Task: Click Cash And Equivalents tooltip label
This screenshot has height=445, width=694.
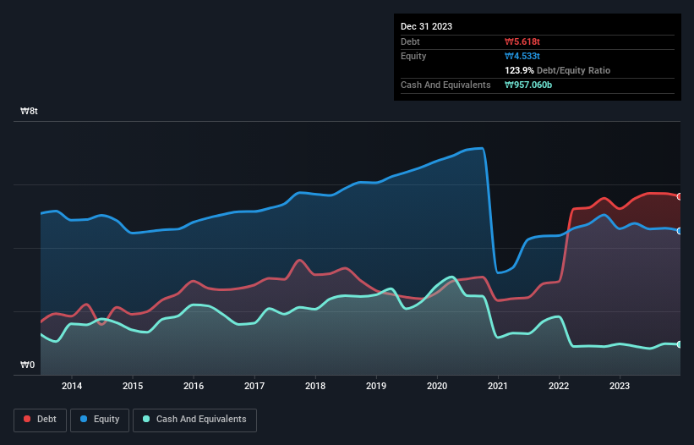Action: pos(445,85)
